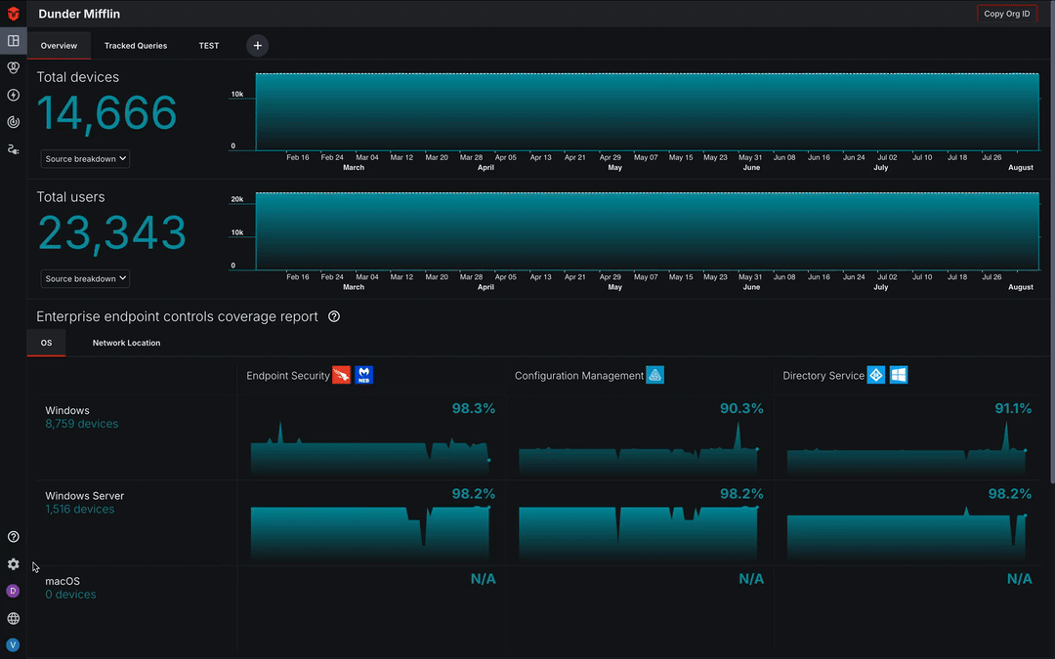Click the Dunder Mifflin organization title
The height and width of the screenshot is (659, 1055).
[79, 14]
